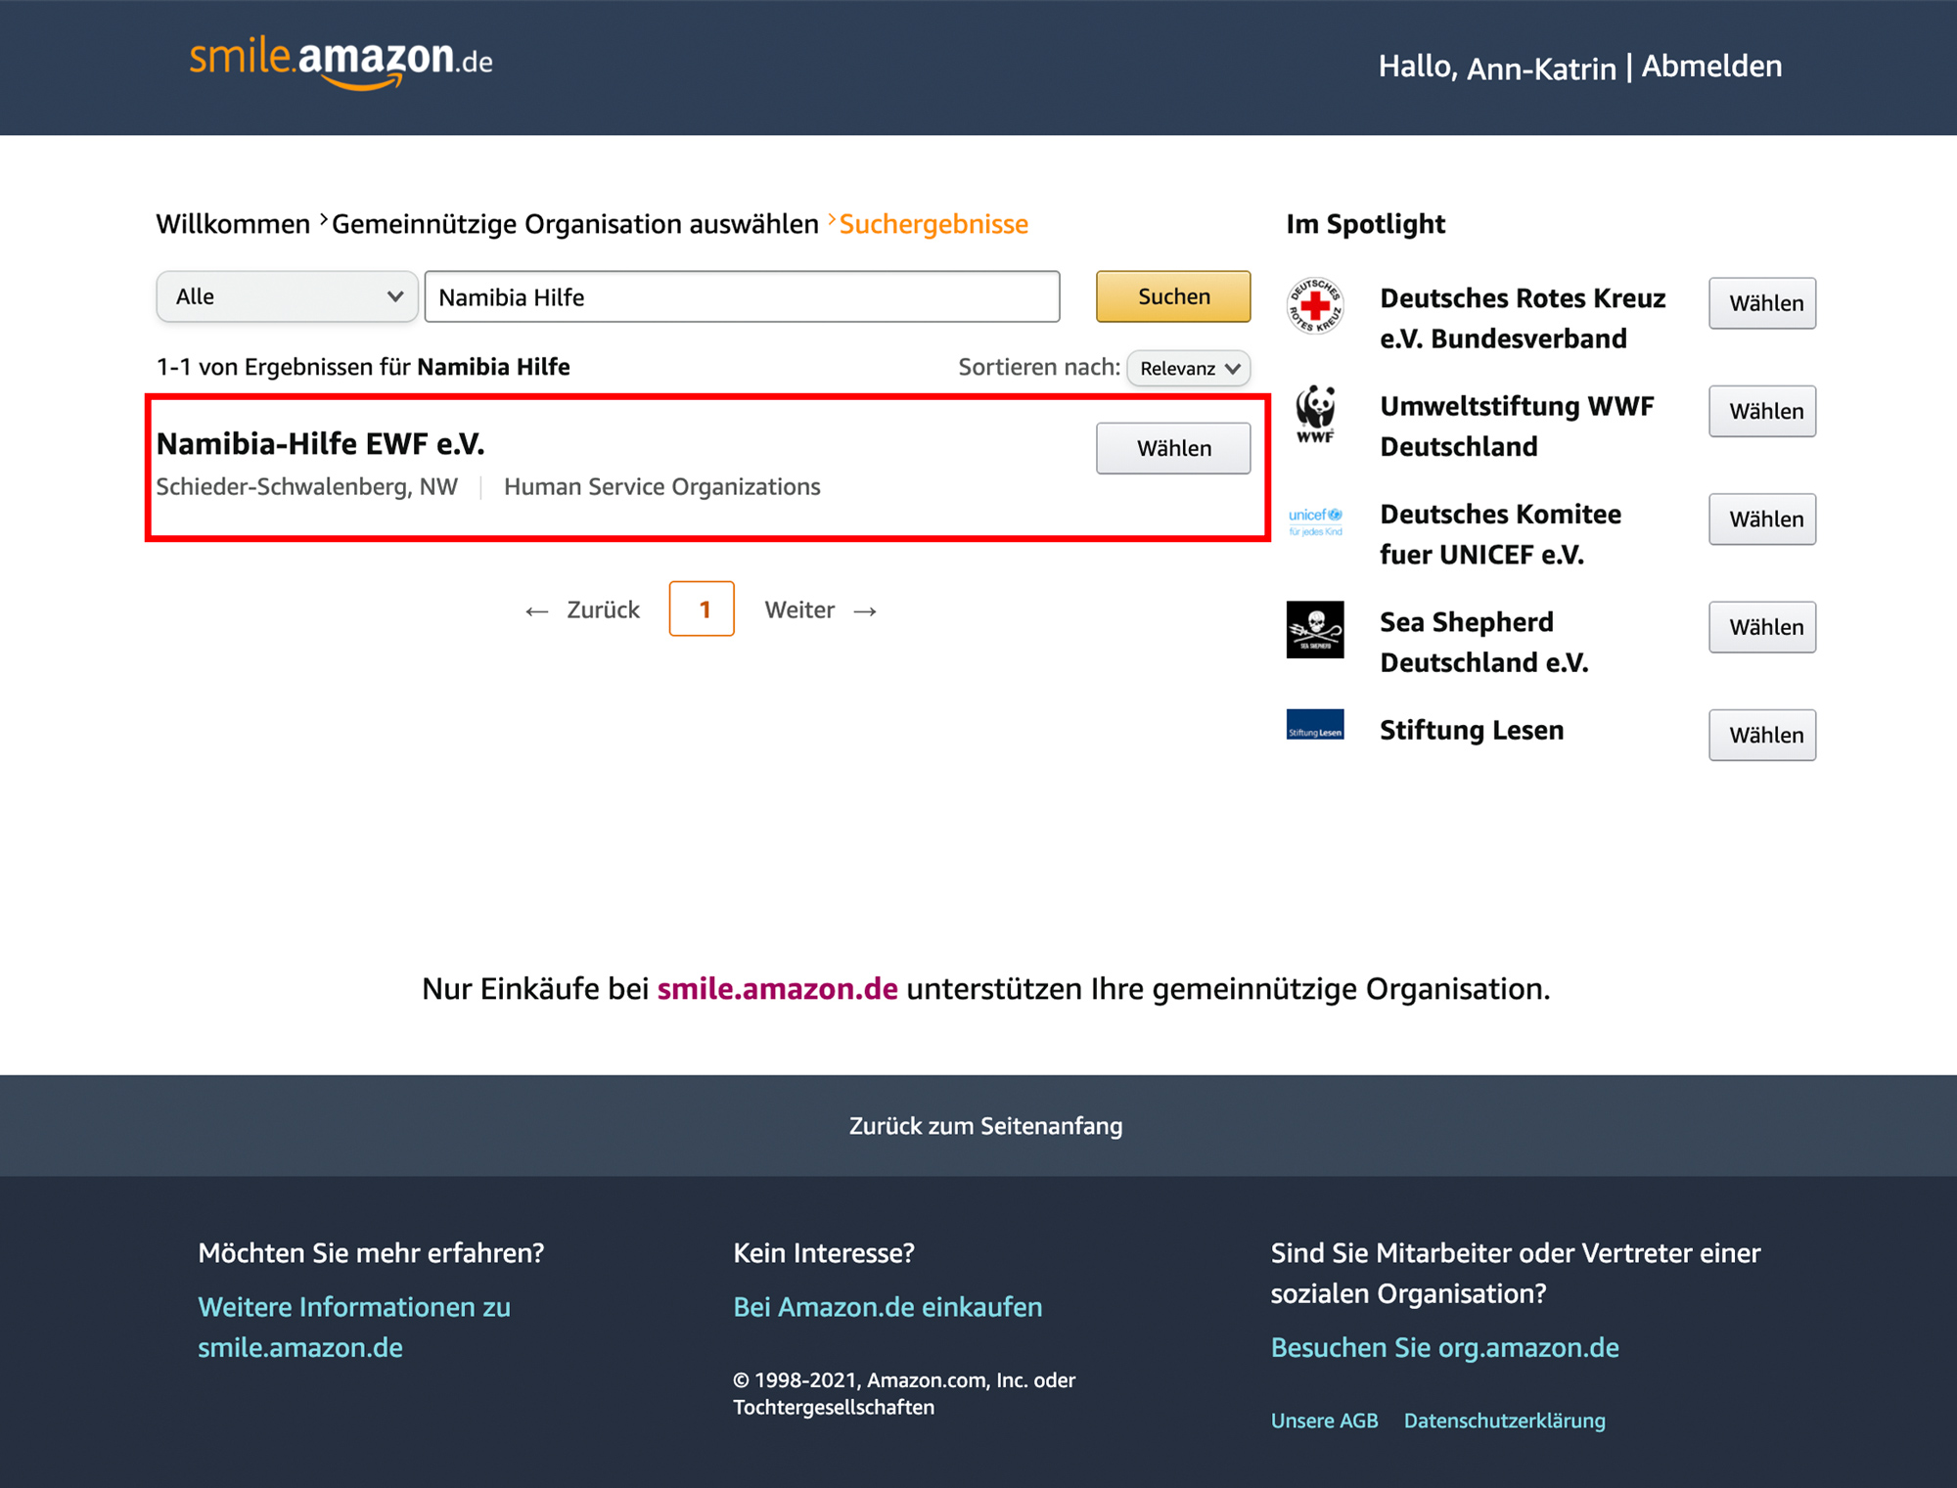The image size is (1957, 1488).
Task: Click the Suchergebnisse breadcrumb
Action: coord(933,224)
